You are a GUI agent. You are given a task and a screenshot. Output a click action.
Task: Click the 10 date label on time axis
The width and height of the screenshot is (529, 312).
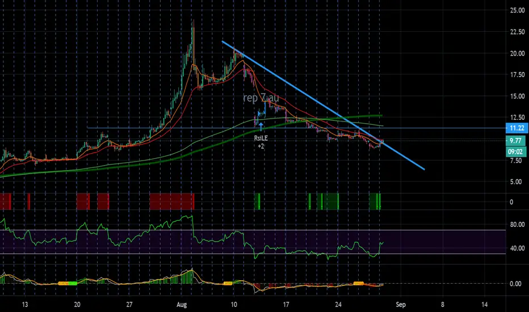click(x=234, y=305)
